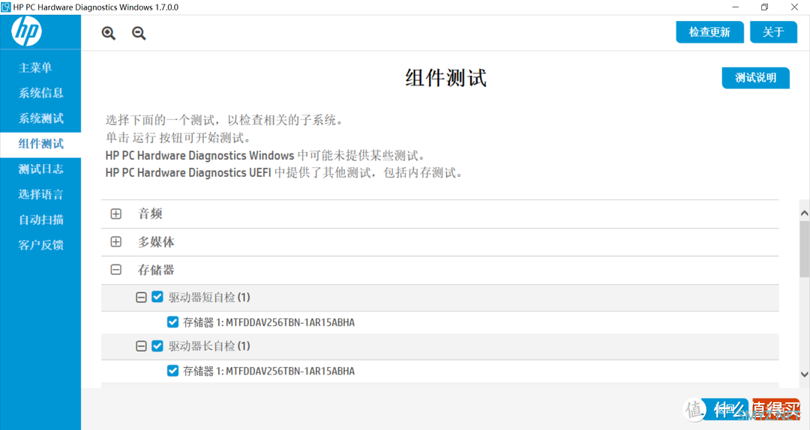
Task: Click the 音频 row label
Action: click(150, 214)
